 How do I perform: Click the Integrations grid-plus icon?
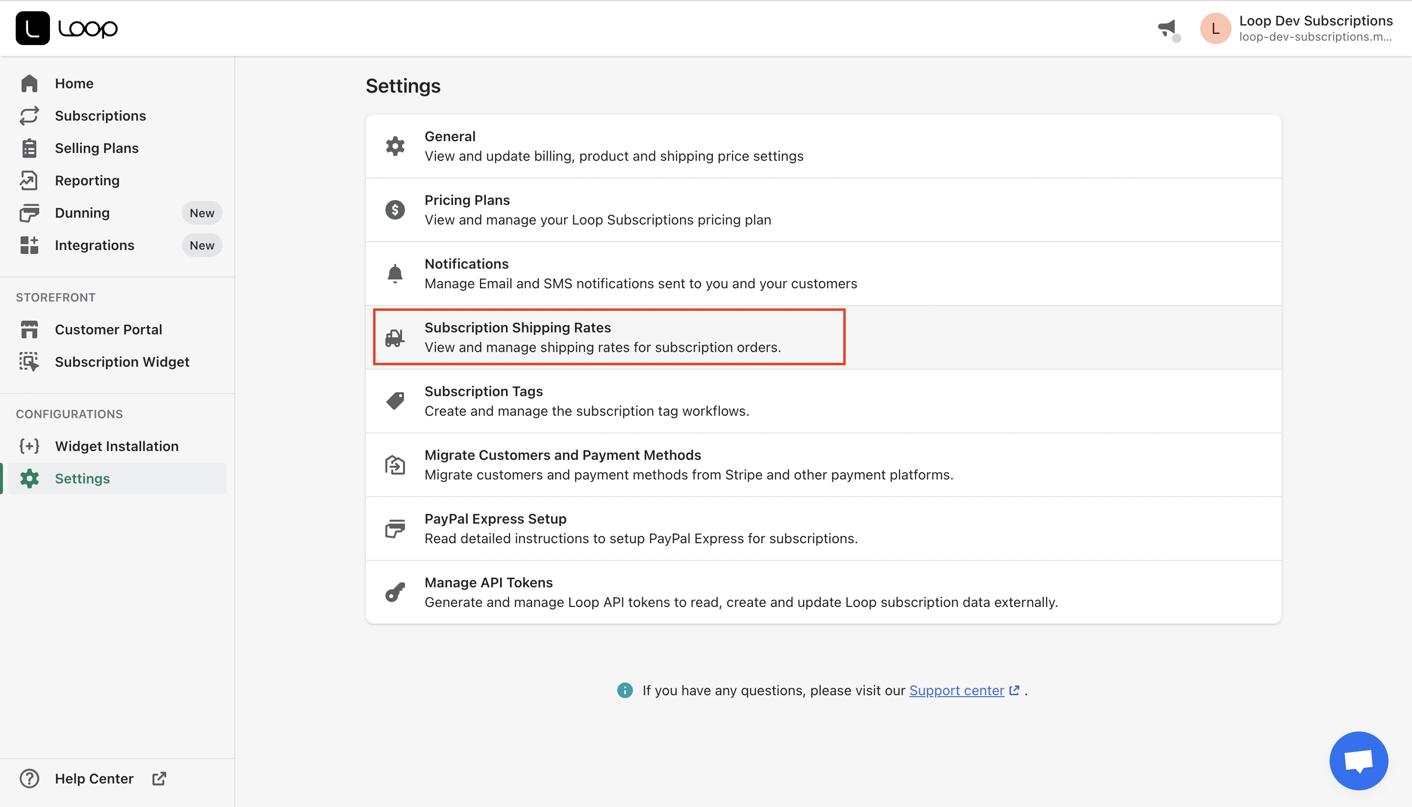[x=29, y=245]
